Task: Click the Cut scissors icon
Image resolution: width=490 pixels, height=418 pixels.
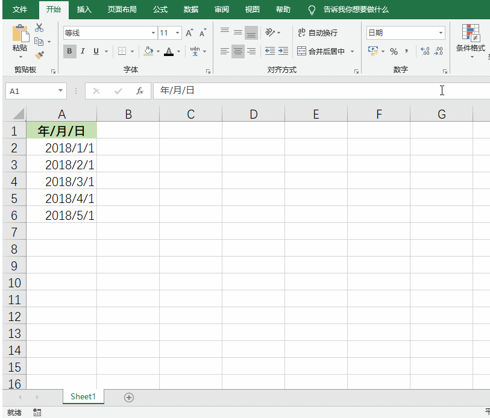Action: (x=39, y=28)
